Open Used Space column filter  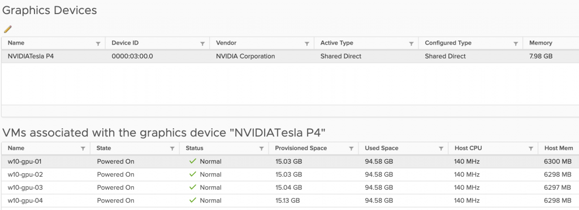coord(441,148)
